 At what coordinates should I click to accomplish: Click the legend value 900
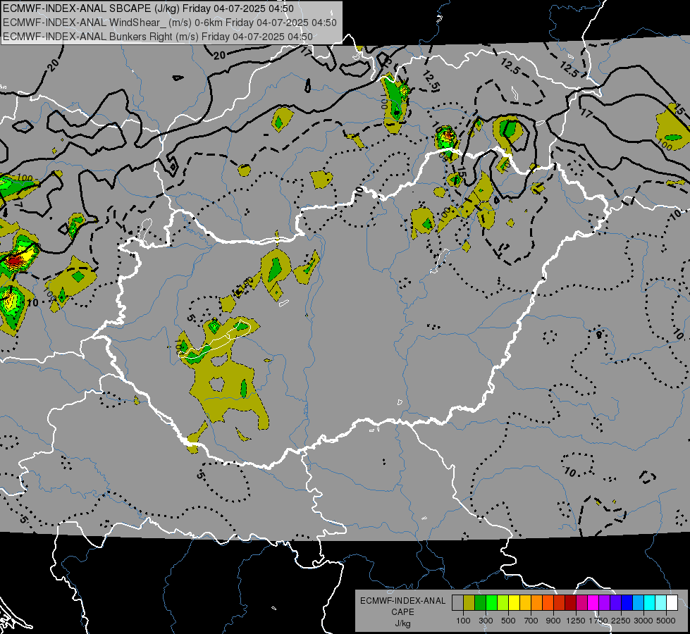pos(553,621)
